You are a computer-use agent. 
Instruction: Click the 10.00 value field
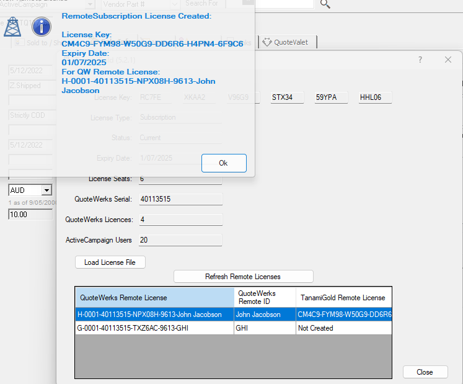[30, 215]
